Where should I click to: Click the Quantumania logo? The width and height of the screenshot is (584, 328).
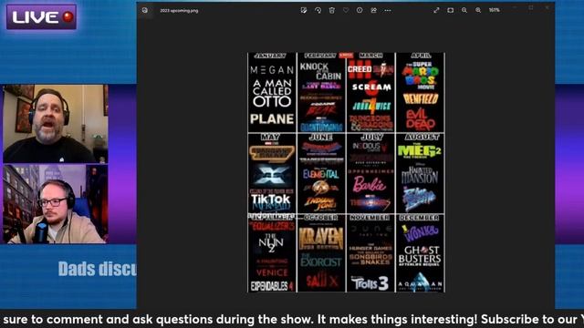point(321,125)
